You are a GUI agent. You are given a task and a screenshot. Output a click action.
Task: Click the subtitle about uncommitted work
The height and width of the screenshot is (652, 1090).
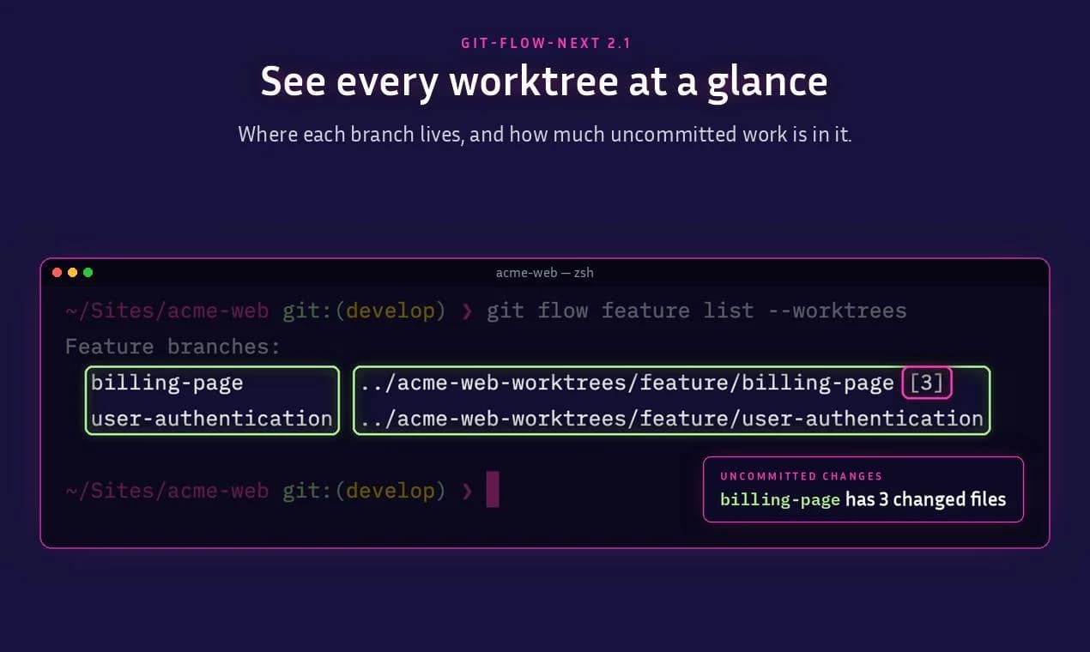[545, 134]
